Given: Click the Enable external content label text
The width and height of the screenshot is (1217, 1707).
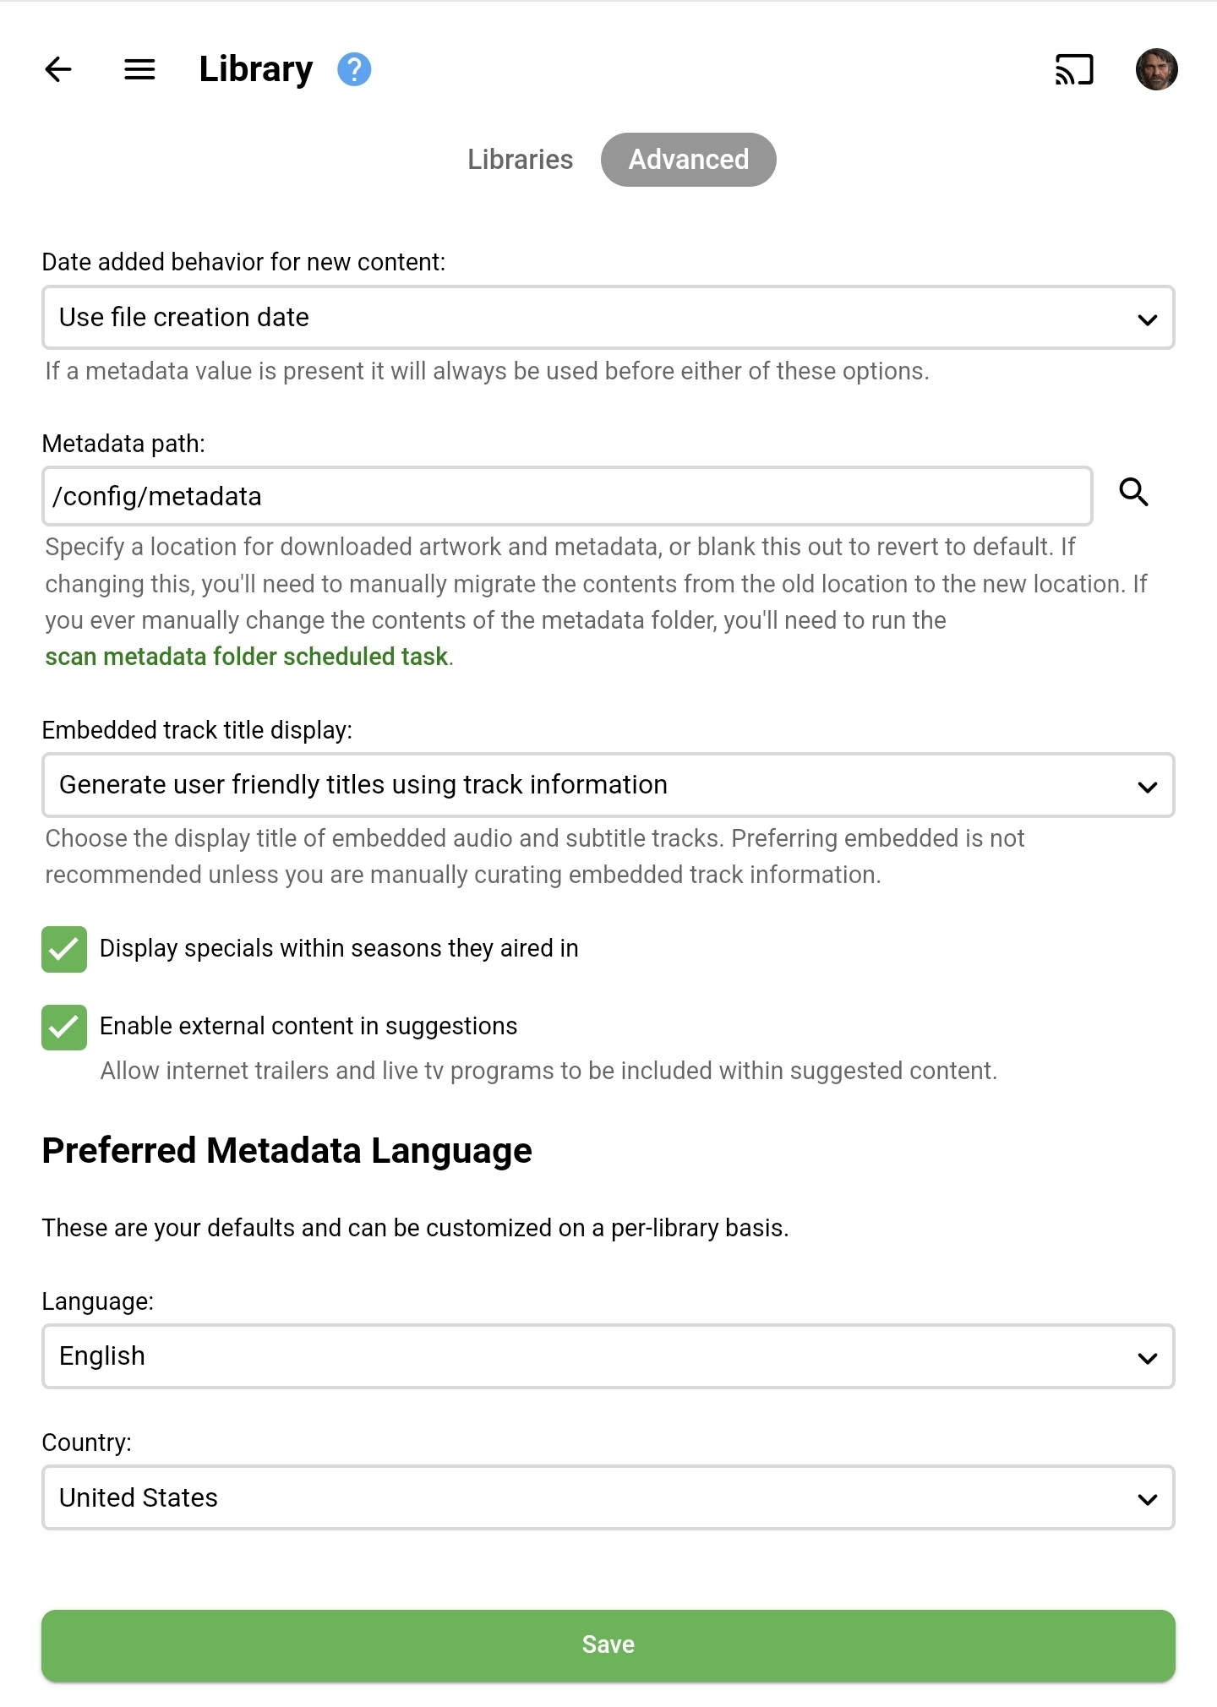Looking at the screenshot, I should point(308,1026).
